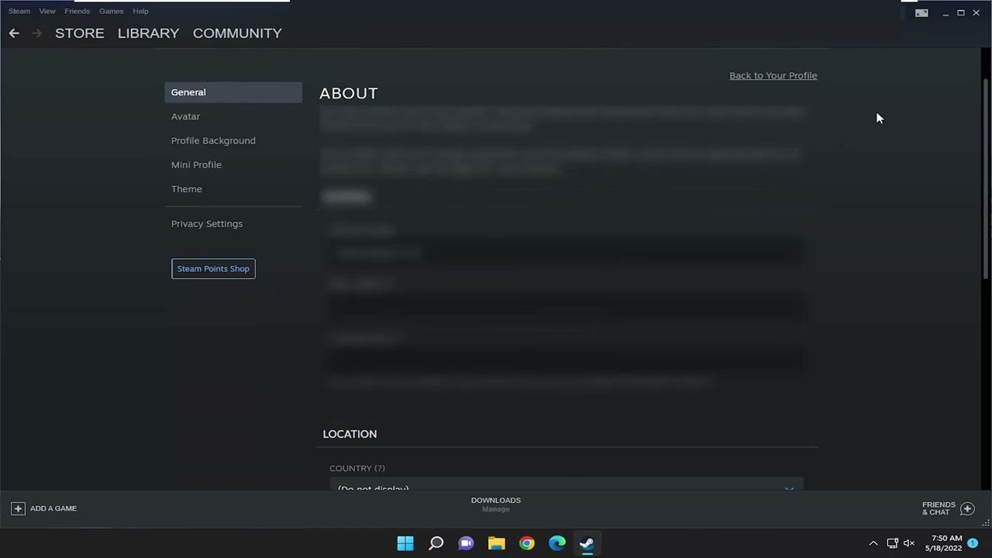
Task: Click the network tray icon
Action: [892, 543]
